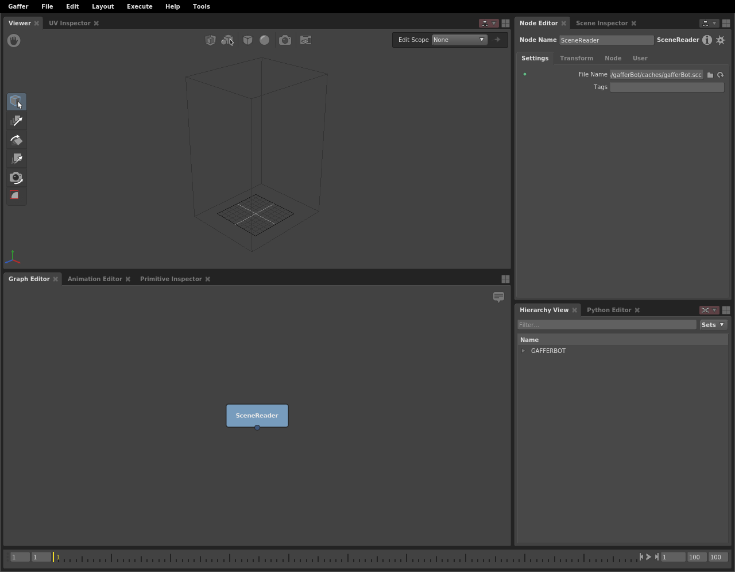
Task: Select the Translate tool in the Viewer
Action: [16, 121]
